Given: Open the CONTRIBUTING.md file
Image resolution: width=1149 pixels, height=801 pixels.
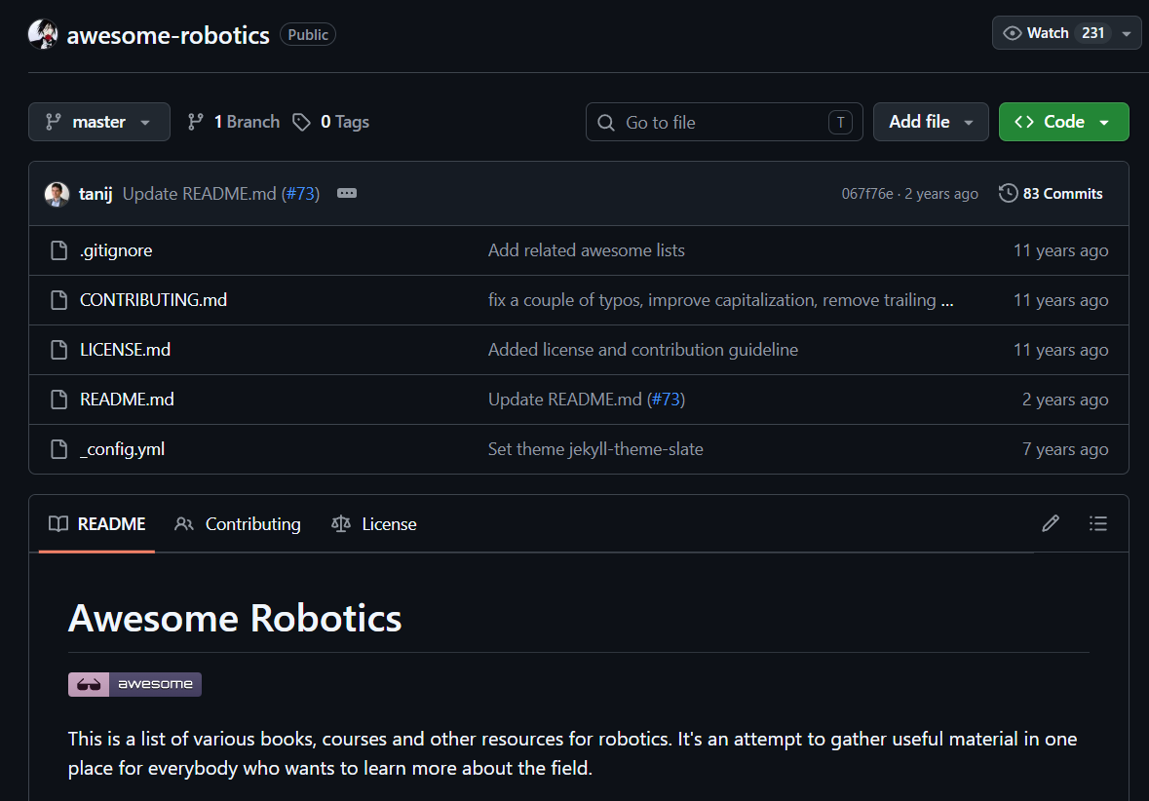Looking at the screenshot, I should (153, 300).
